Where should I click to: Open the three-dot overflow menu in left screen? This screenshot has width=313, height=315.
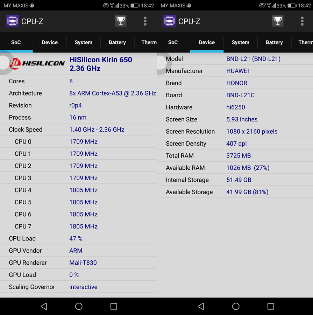(145, 21)
